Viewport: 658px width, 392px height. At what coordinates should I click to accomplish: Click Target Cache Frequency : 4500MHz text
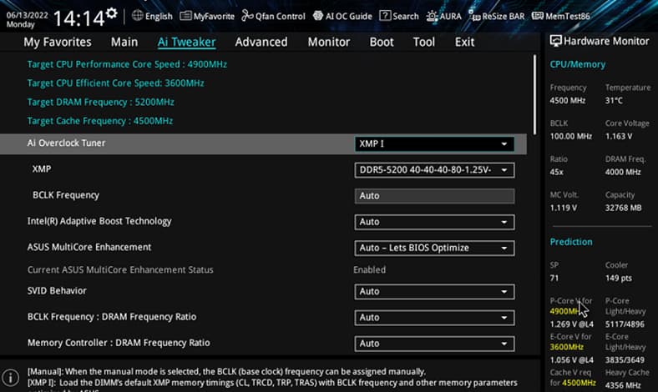click(100, 121)
